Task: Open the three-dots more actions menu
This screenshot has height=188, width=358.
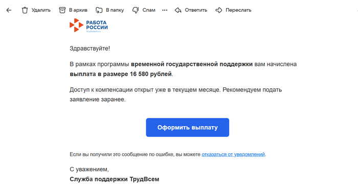Action: pos(165,10)
